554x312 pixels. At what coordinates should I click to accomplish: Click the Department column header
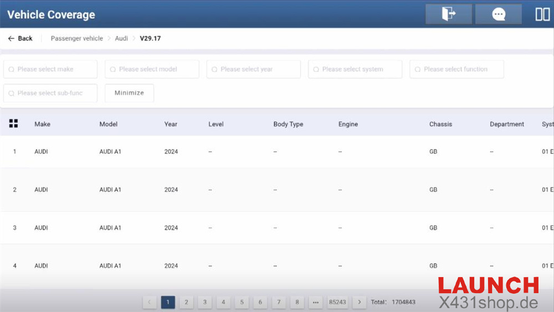coord(507,124)
